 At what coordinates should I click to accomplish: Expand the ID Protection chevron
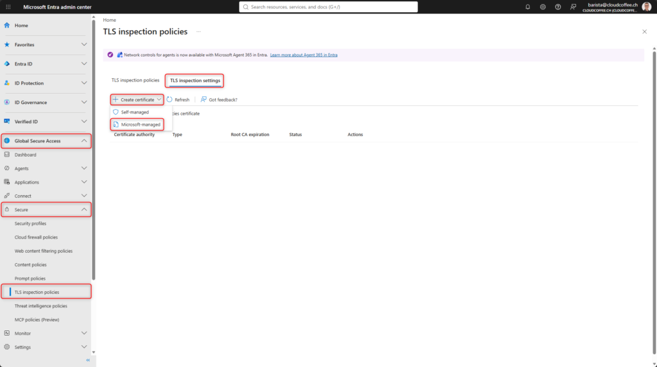coord(84,83)
